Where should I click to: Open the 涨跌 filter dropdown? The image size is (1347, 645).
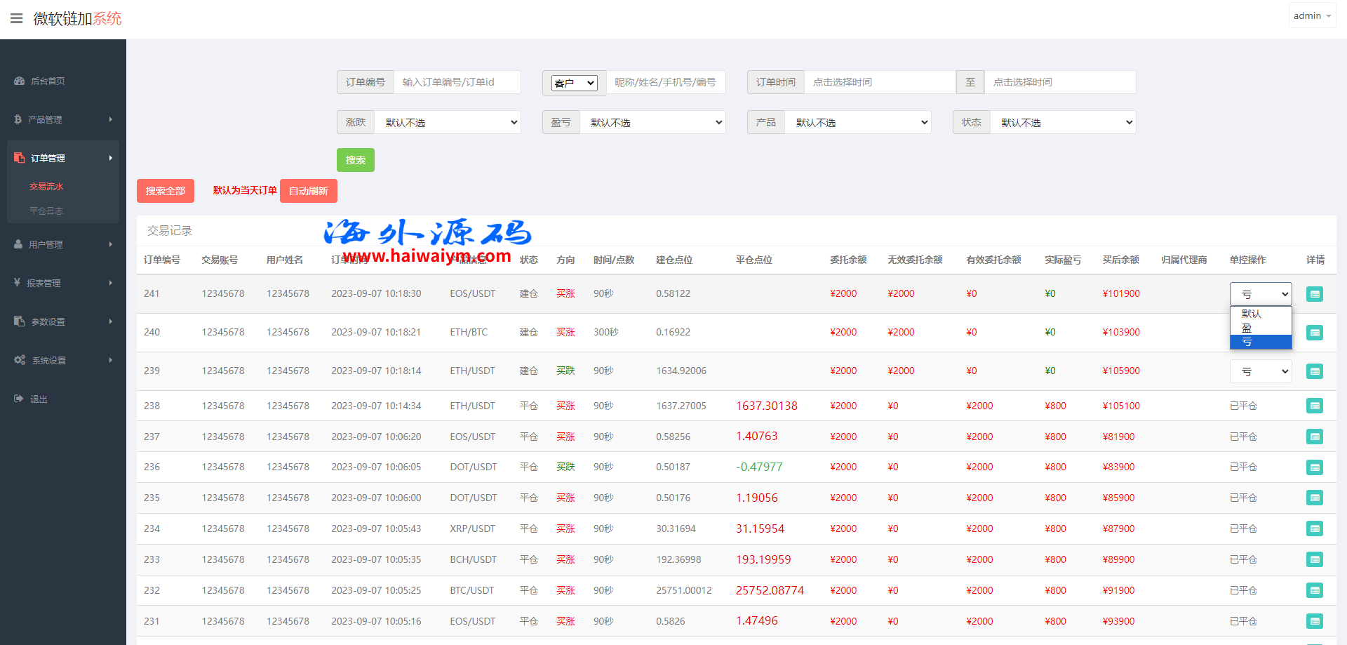click(447, 122)
